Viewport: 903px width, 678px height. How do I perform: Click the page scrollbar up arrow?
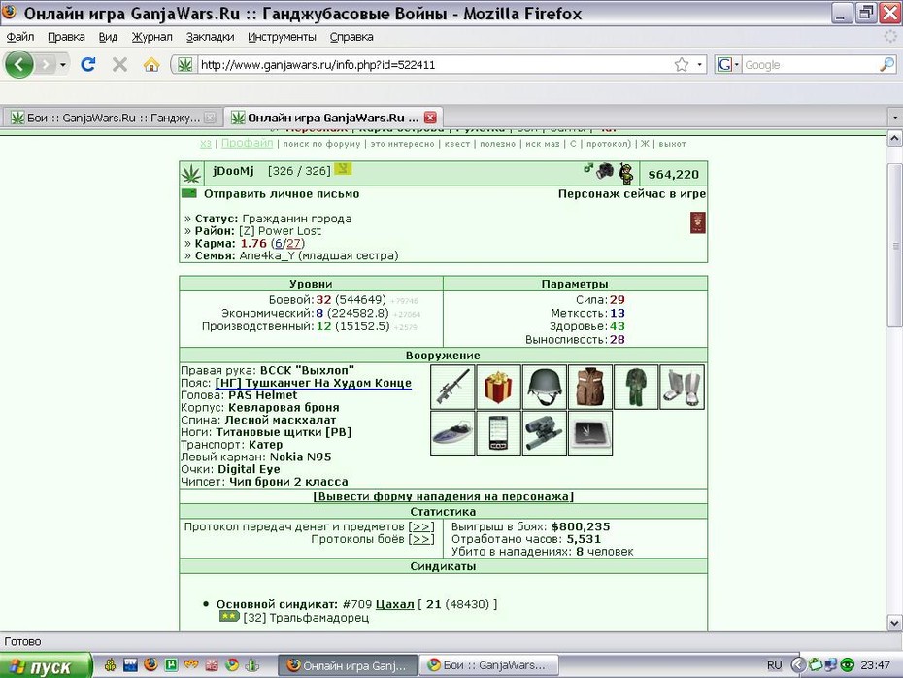(894, 138)
